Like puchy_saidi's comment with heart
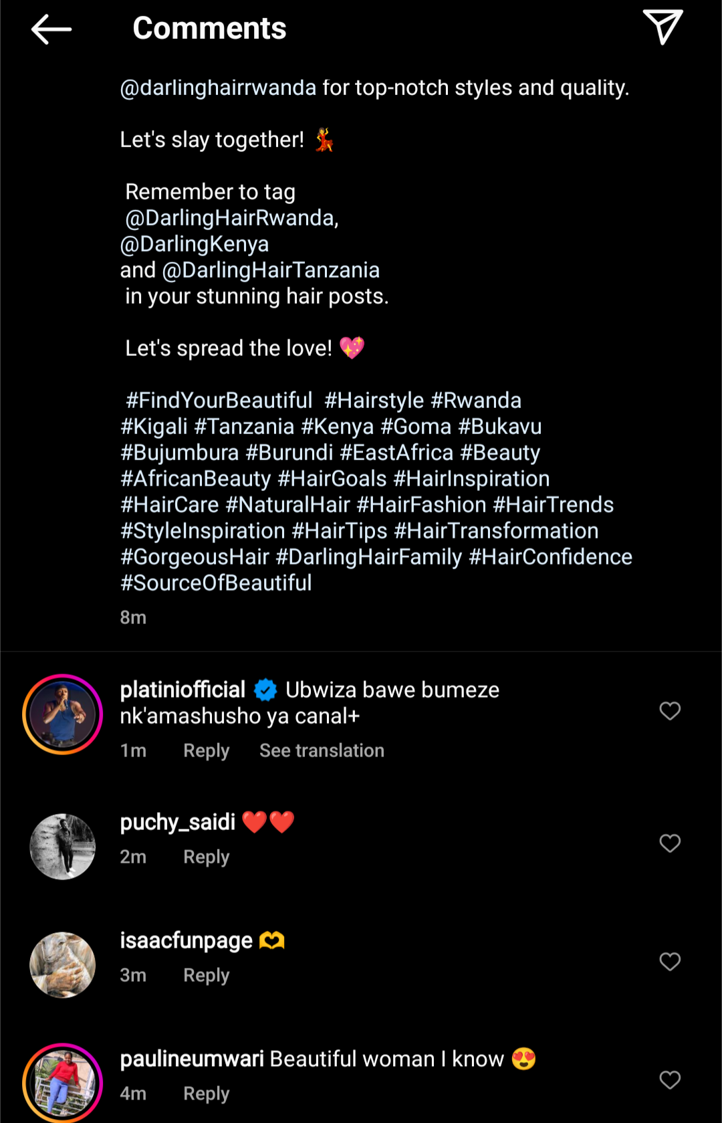The image size is (722, 1123). click(670, 843)
